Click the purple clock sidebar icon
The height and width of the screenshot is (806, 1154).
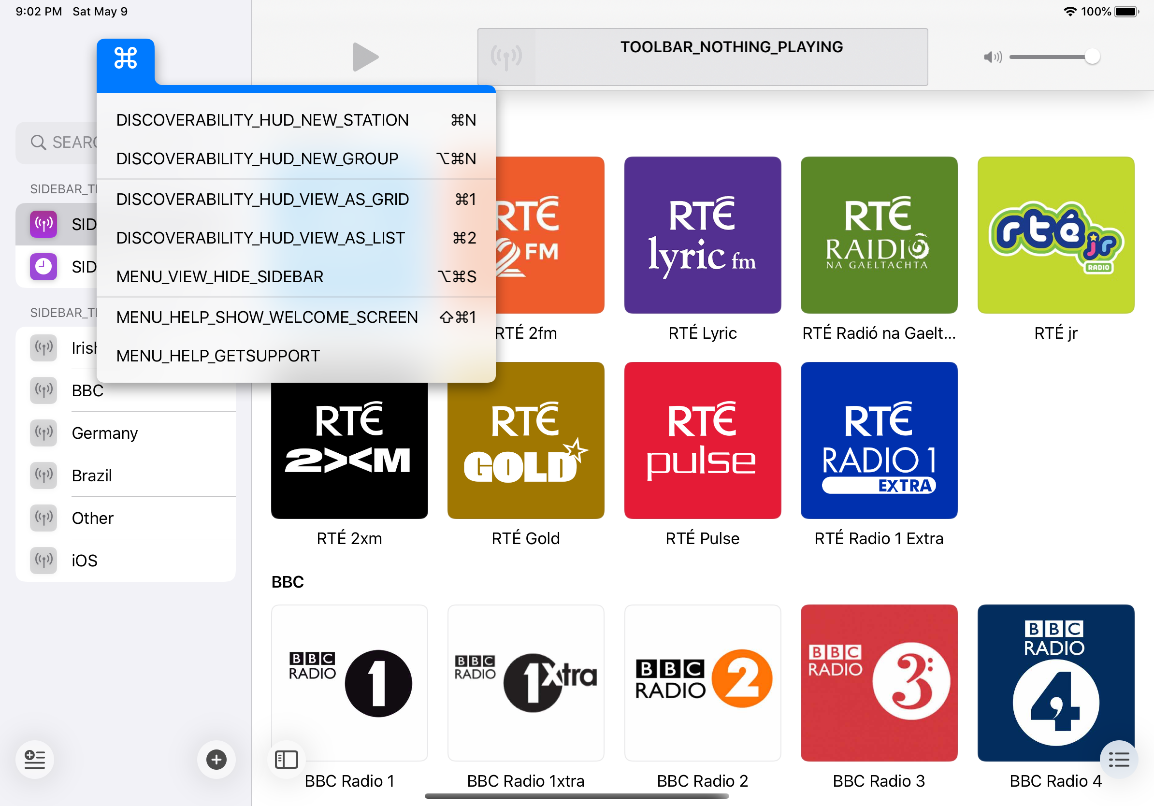[x=43, y=266]
